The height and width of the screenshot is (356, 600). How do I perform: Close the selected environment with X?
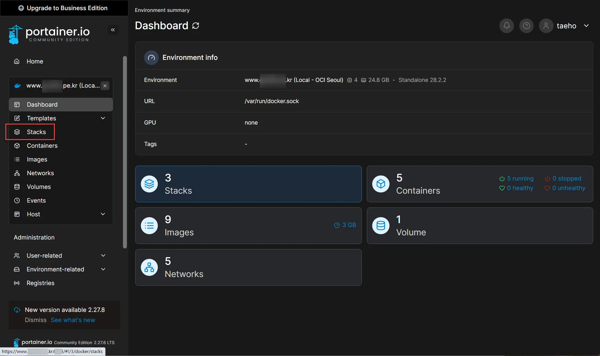point(105,86)
